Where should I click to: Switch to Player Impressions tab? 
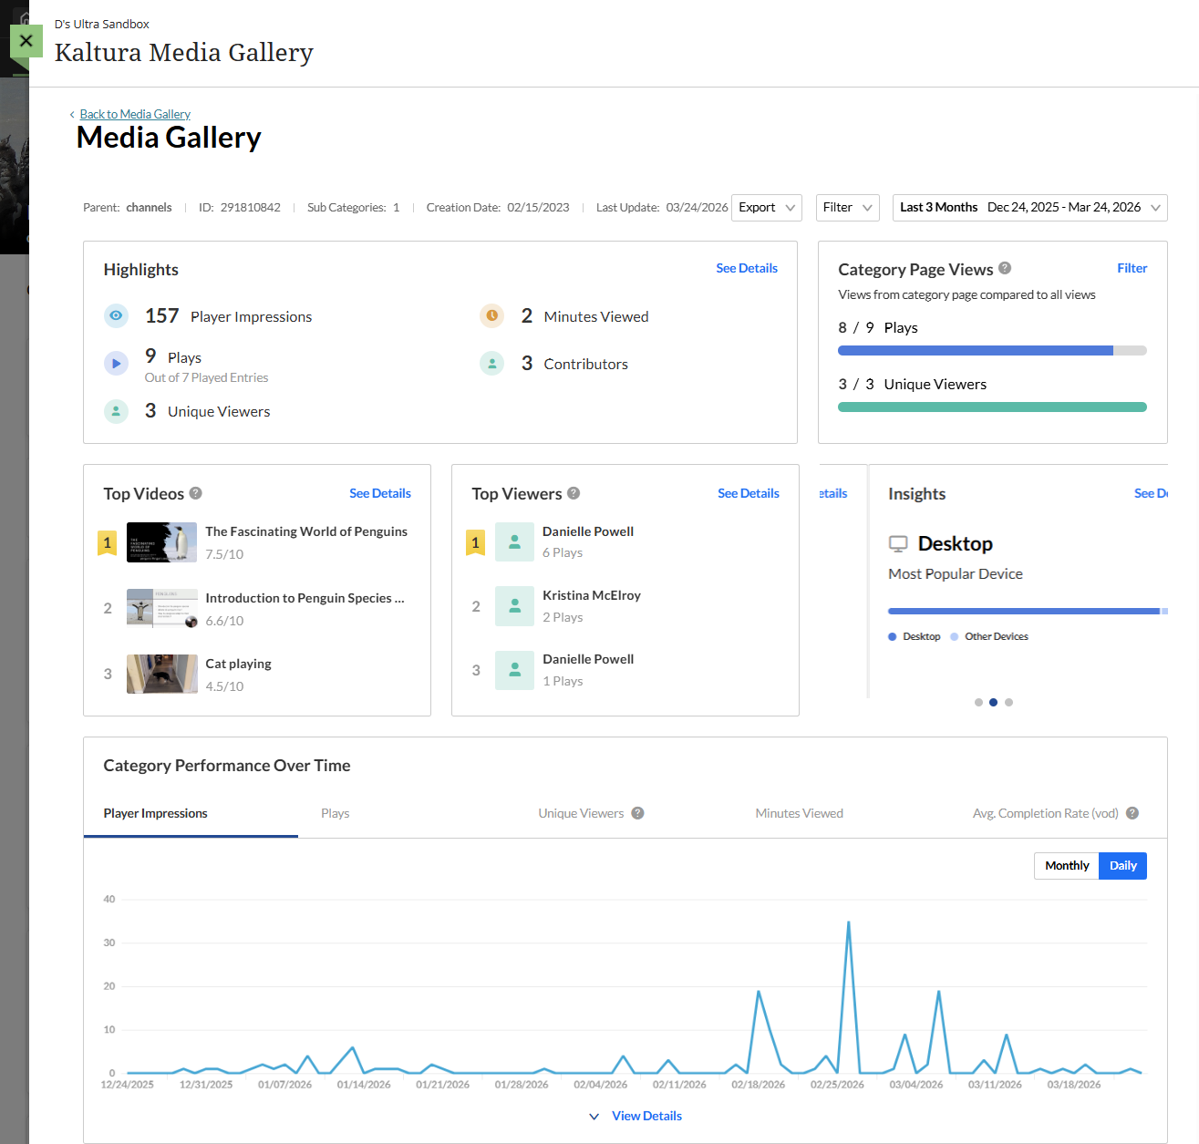[x=156, y=813]
